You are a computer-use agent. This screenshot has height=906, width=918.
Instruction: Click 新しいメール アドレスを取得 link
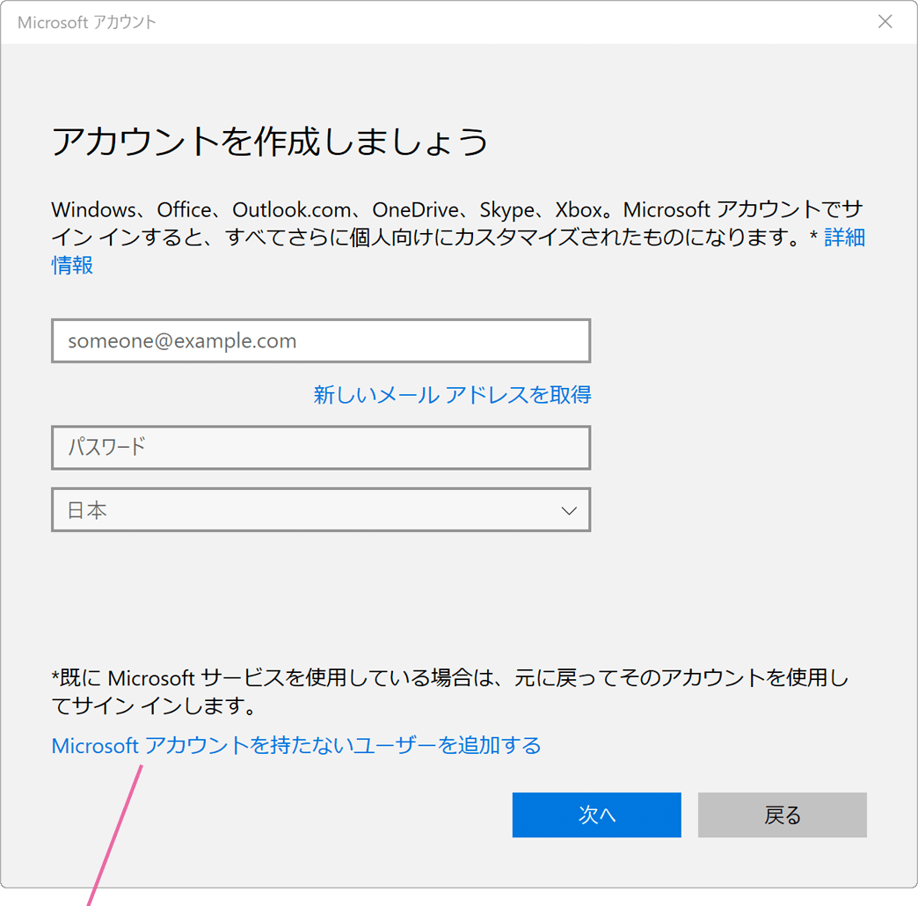pyautogui.click(x=452, y=395)
